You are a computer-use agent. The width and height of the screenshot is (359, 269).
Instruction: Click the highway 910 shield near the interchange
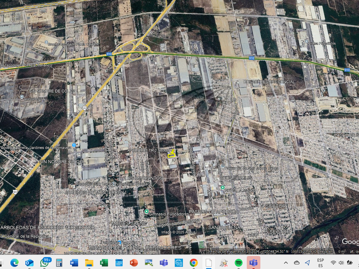[109, 54]
